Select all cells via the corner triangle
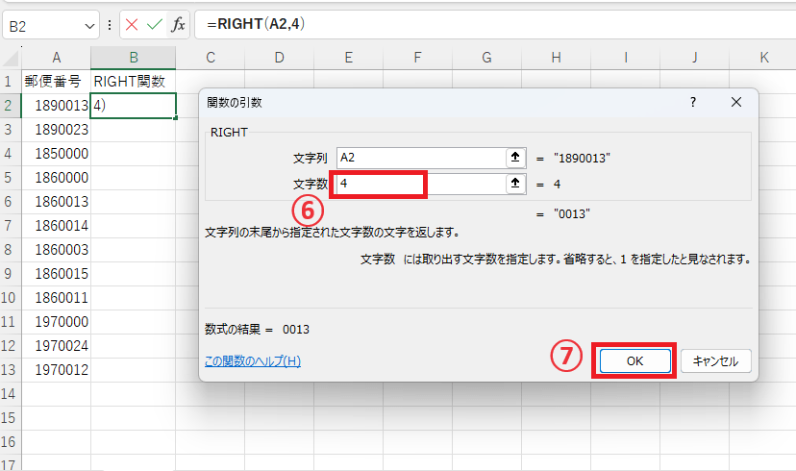796x471 pixels. point(11,58)
